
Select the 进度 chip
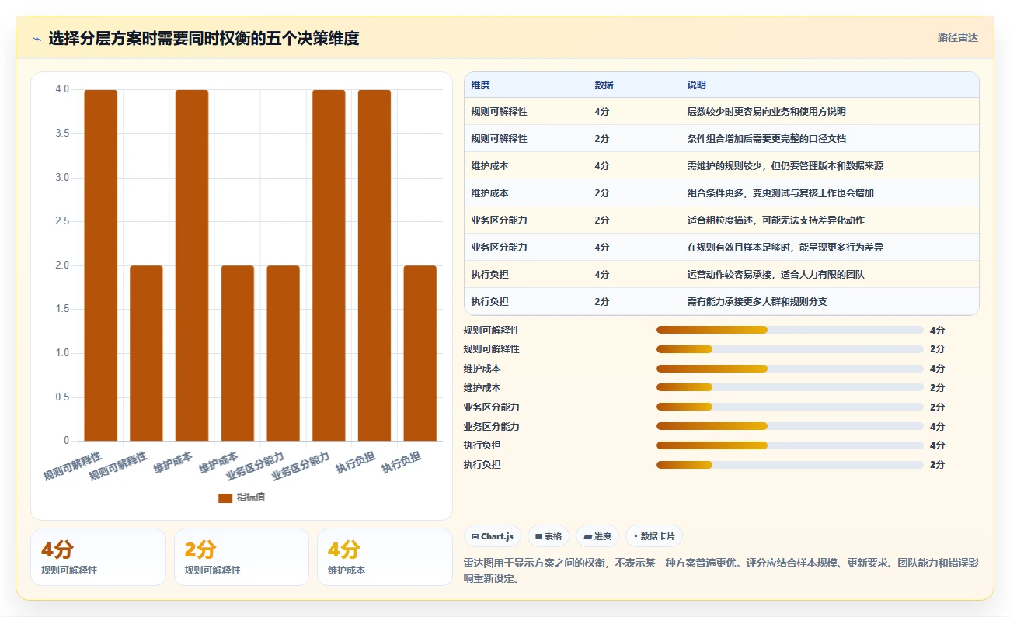[597, 536]
